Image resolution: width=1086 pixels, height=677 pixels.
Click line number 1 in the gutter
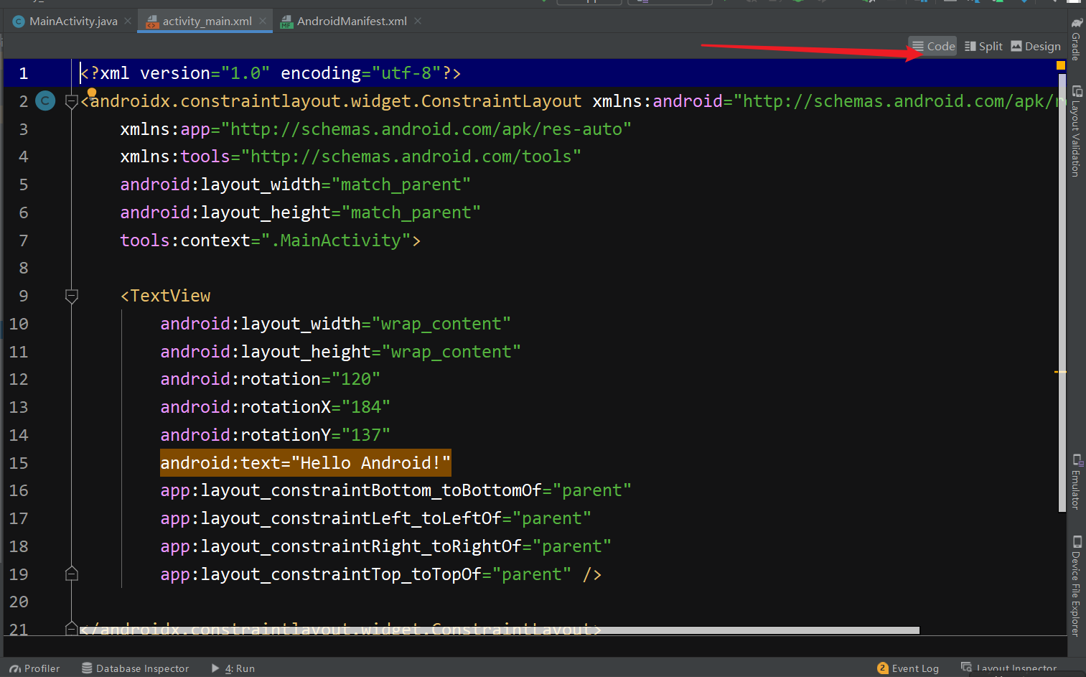[23, 73]
